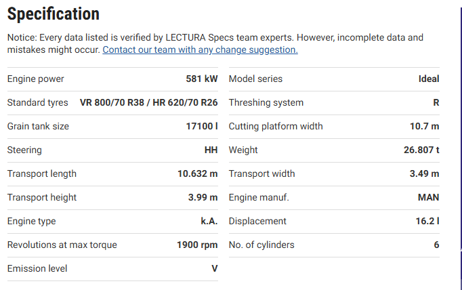Select the Cutting platform width value 10.7 m
462x290 pixels.
(x=425, y=126)
